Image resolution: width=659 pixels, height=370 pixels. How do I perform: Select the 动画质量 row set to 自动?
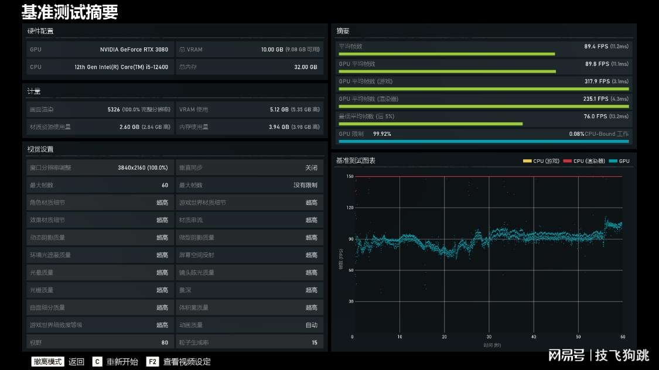point(250,325)
